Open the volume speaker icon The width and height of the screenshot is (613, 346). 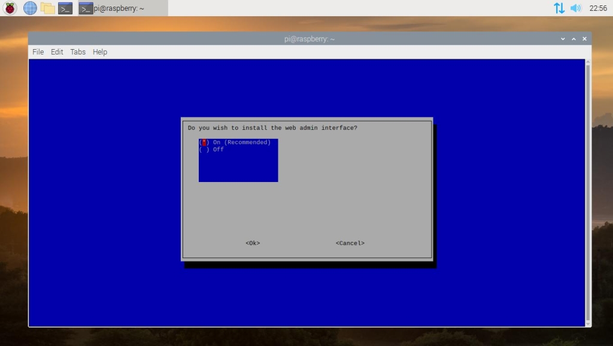point(575,8)
